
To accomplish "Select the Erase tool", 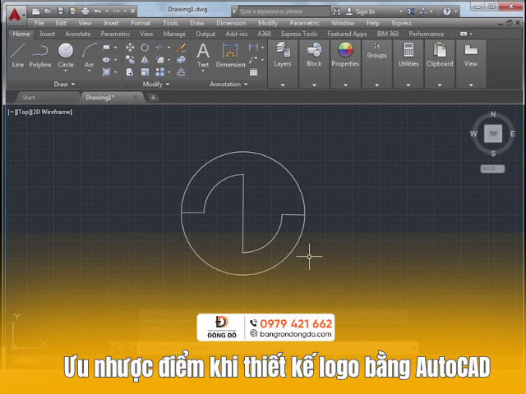I will tap(182, 48).
